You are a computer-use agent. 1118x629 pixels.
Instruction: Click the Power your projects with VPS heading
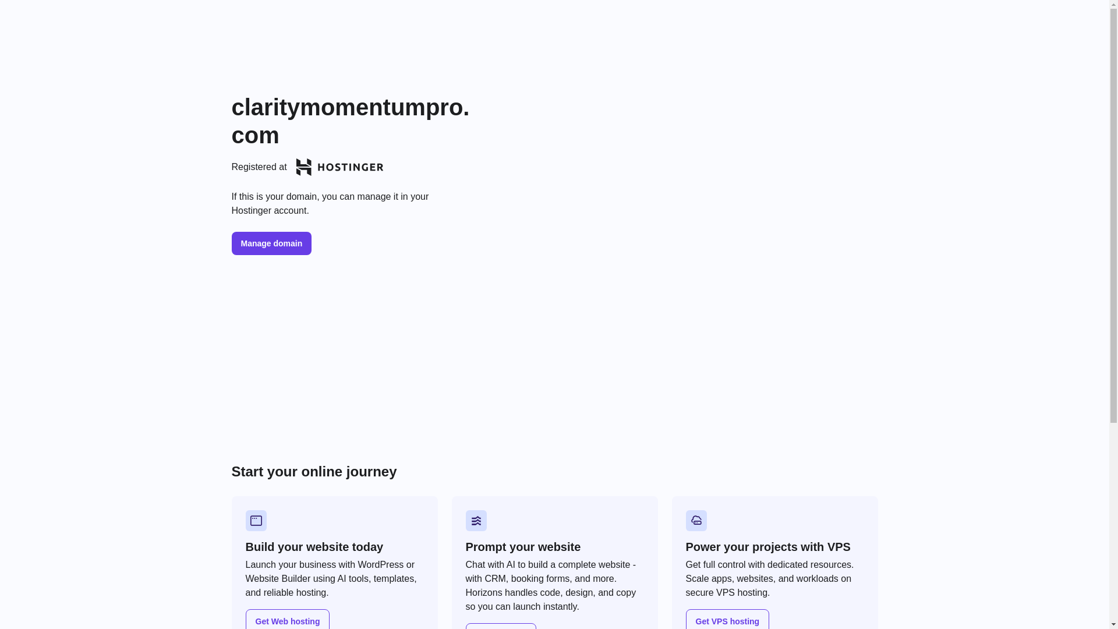pos(768,547)
